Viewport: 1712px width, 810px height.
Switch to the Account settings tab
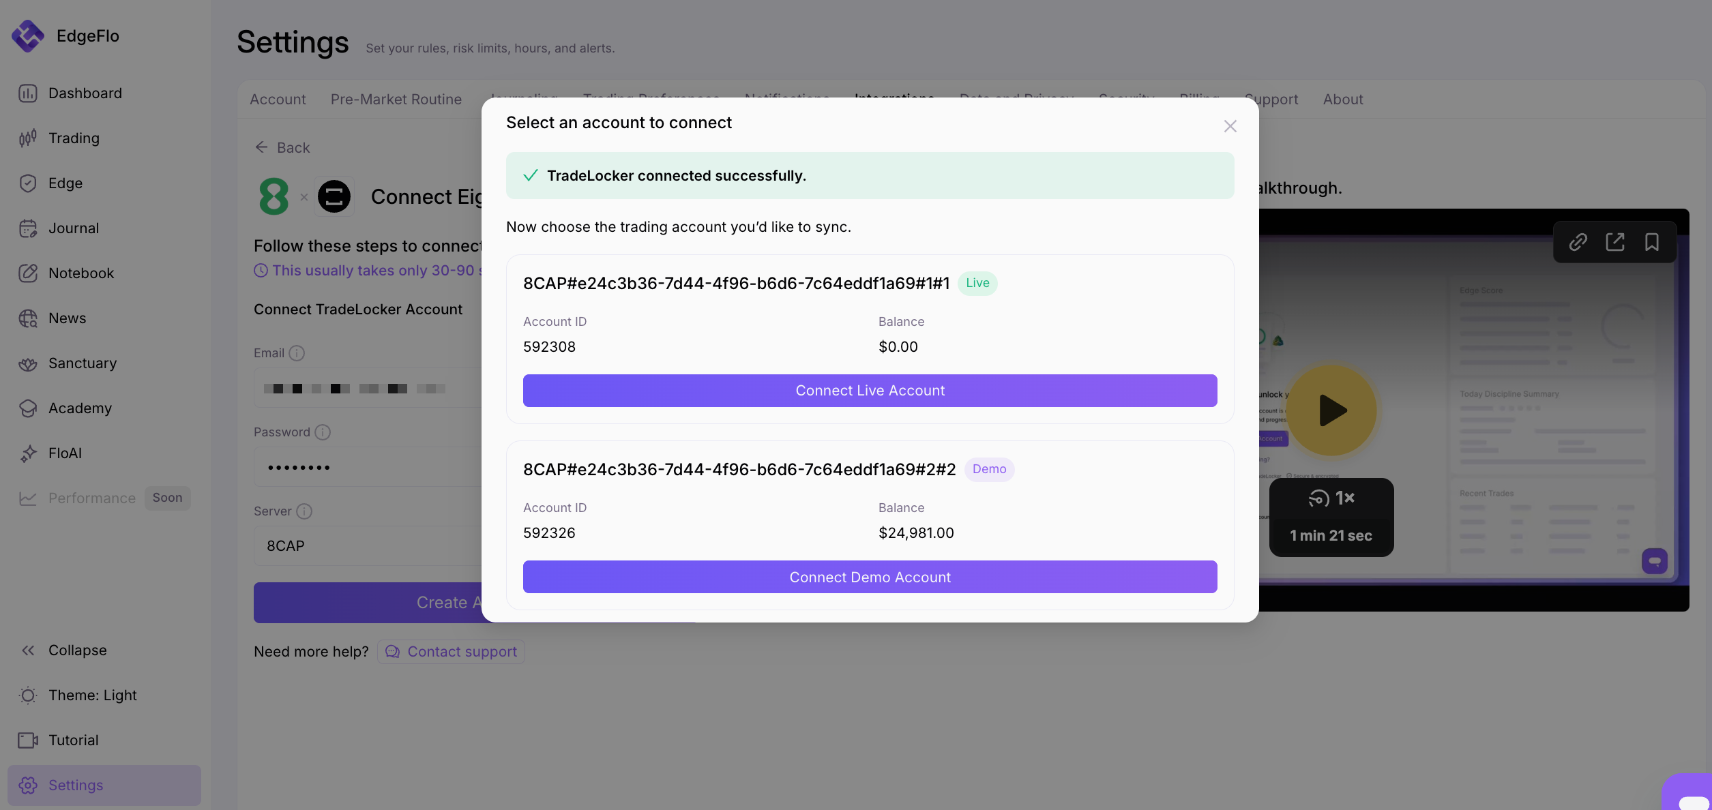click(x=278, y=100)
